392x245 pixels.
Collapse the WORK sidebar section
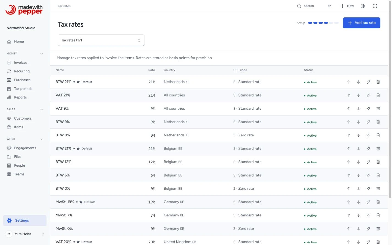click(x=42, y=139)
